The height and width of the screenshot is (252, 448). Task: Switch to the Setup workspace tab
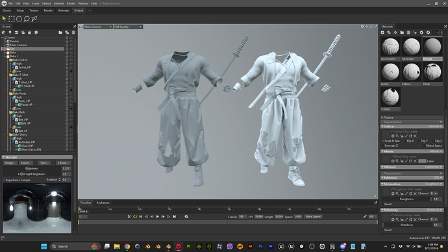[20, 10]
